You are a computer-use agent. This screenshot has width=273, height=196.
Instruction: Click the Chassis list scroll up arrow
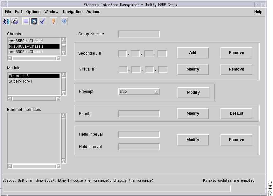click(64, 40)
